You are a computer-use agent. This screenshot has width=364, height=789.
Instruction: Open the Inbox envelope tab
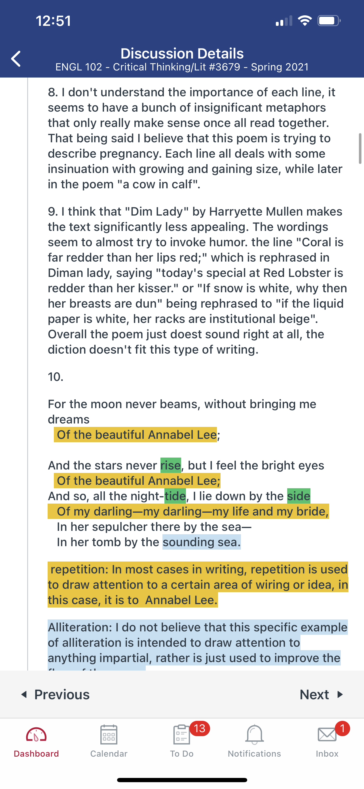(x=327, y=741)
